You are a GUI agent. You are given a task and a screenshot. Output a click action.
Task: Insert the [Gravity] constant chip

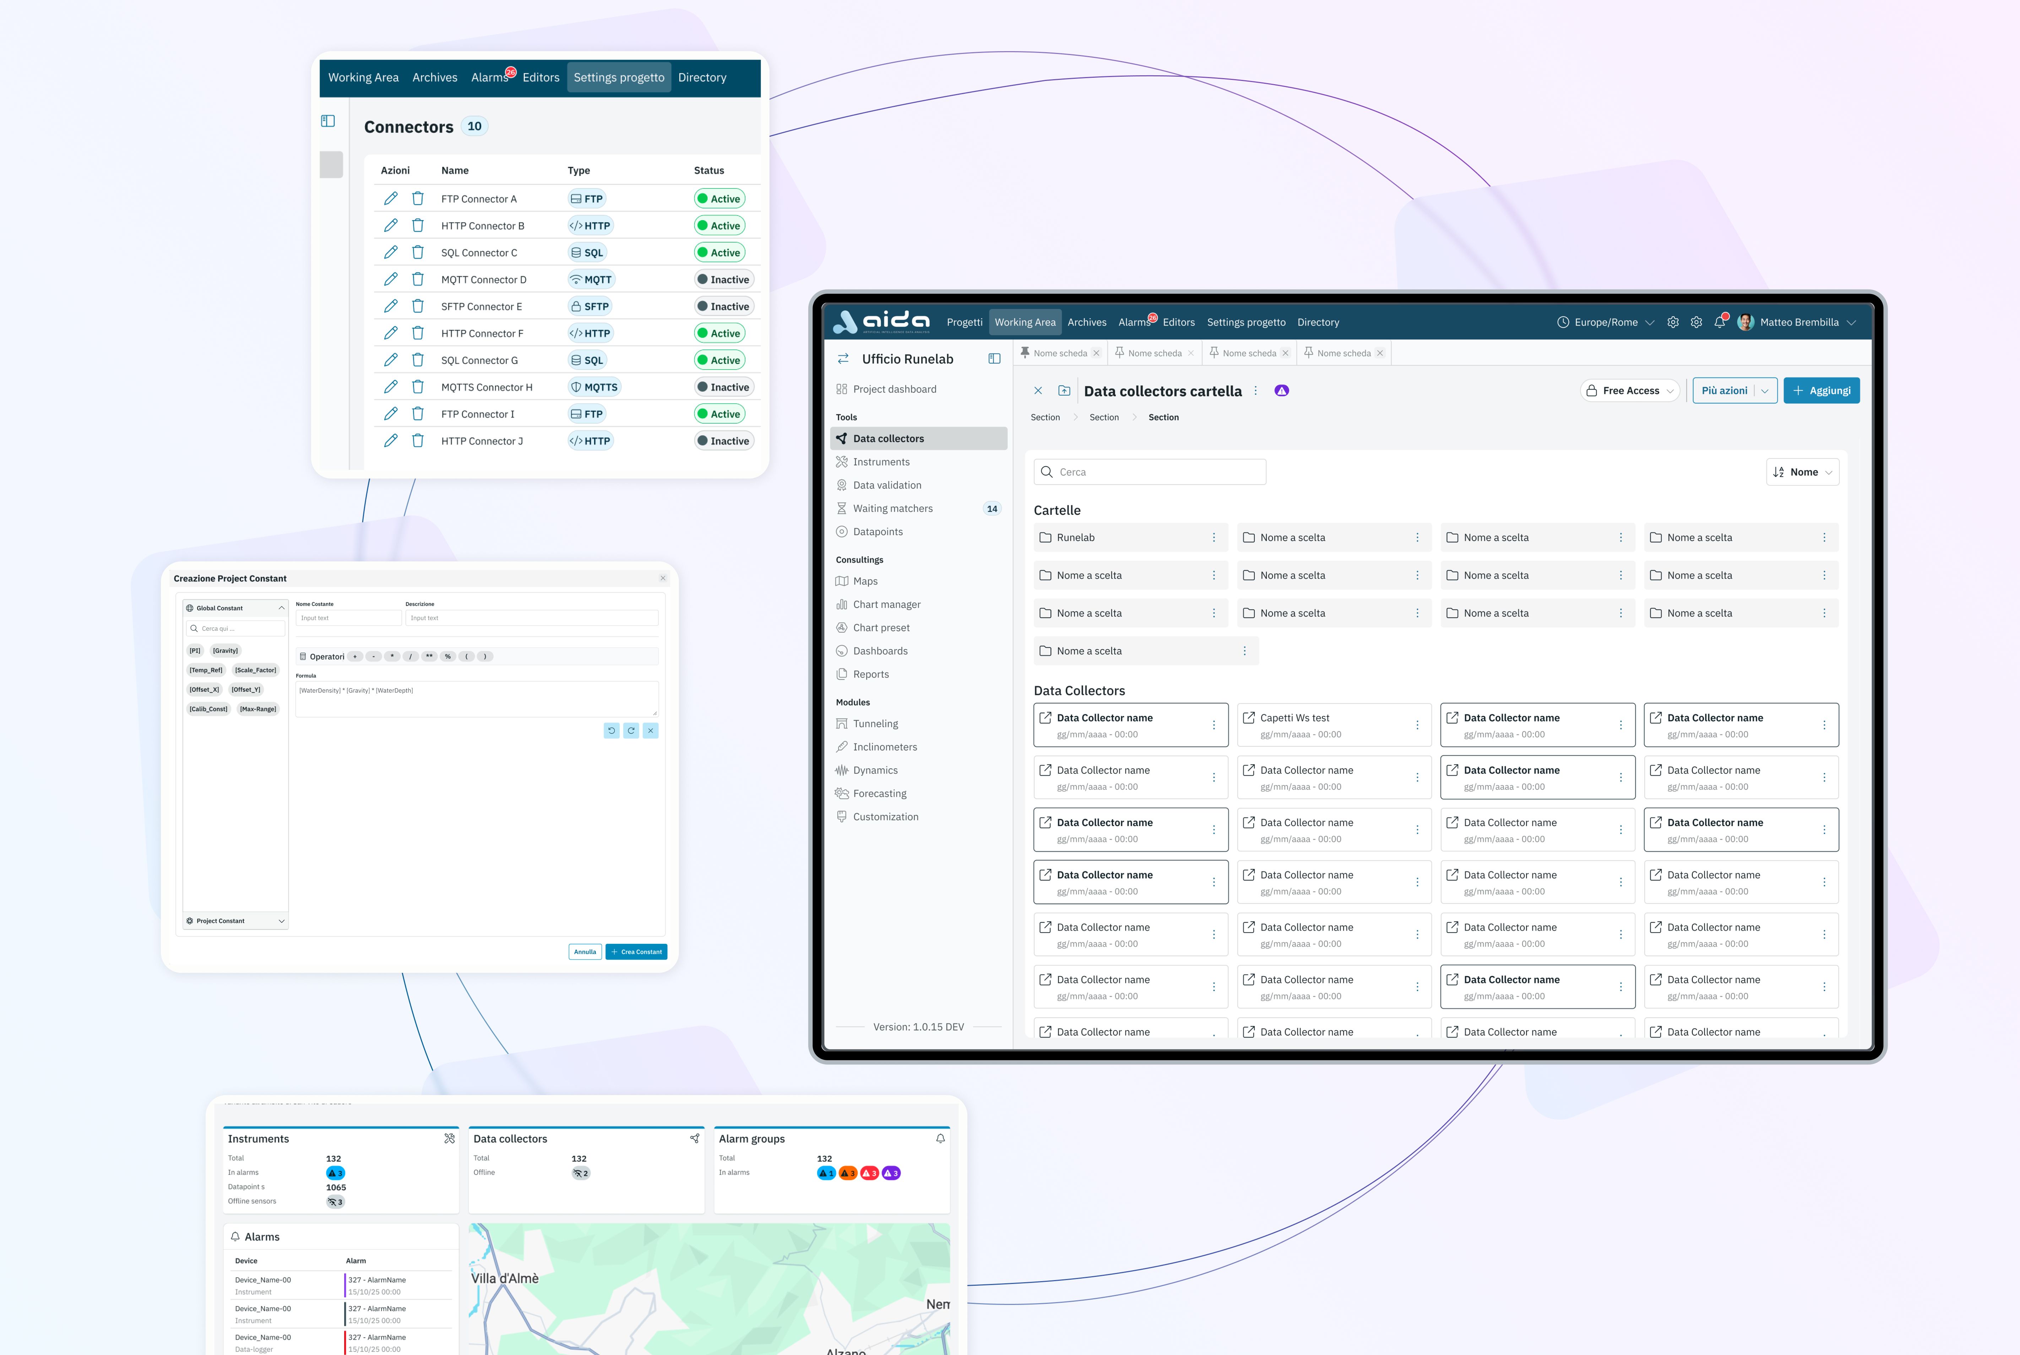pyautogui.click(x=226, y=651)
